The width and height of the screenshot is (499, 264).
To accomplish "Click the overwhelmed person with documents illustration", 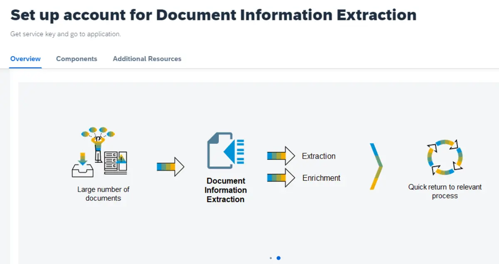I will point(98,144).
